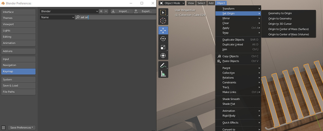Activate the Rotate tool
The width and height of the screenshot is (323, 131).
point(163,39)
